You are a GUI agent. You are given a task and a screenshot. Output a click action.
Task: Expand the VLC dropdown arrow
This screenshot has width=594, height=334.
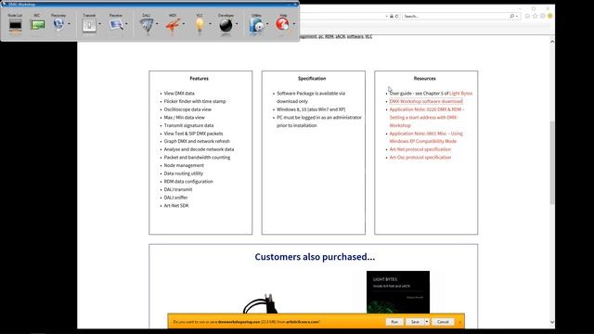[211, 24]
